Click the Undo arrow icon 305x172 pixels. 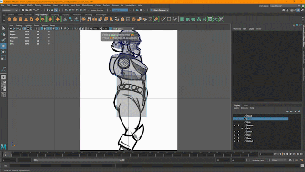click(x=34, y=10)
